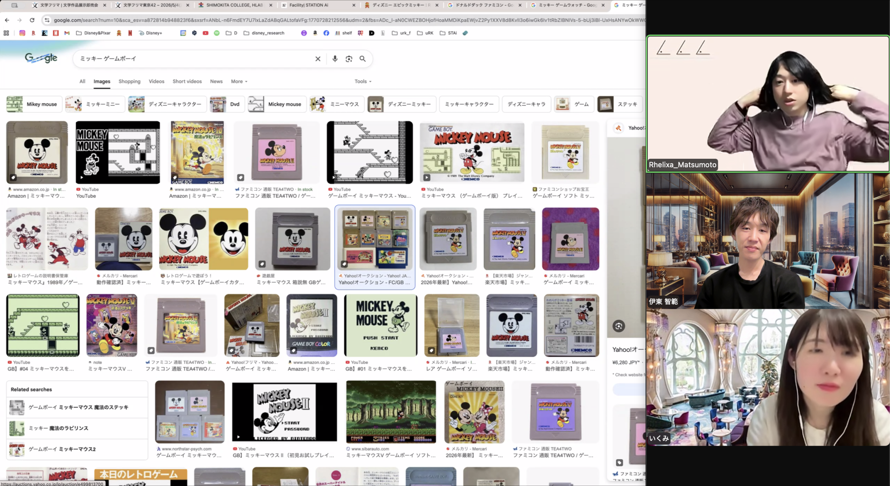Open the shelf bookmark
The width and height of the screenshot is (890, 486).
[x=343, y=33]
